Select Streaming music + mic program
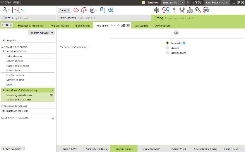The height and width of the screenshot is (152, 245). [x=27, y=100]
